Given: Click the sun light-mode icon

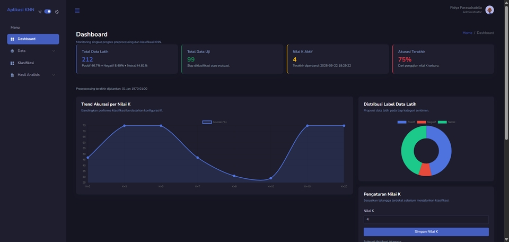Looking at the screenshot, I should pyautogui.click(x=40, y=12).
